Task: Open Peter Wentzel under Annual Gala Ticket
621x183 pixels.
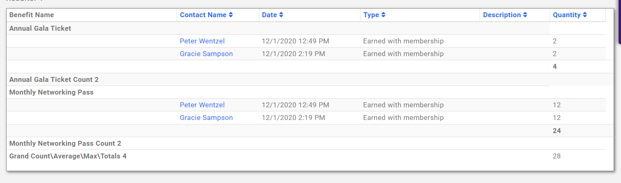Action: click(202, 41)
